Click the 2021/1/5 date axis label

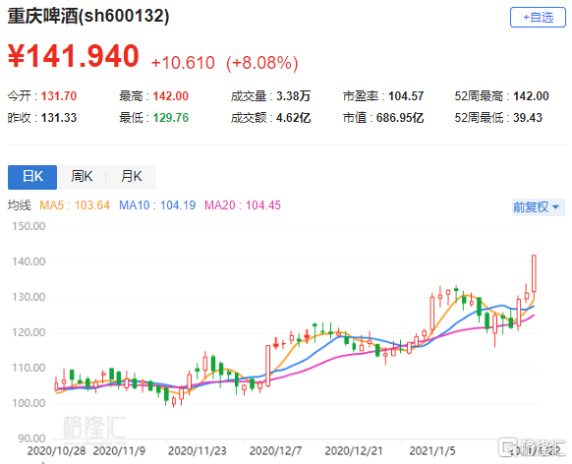432,451
